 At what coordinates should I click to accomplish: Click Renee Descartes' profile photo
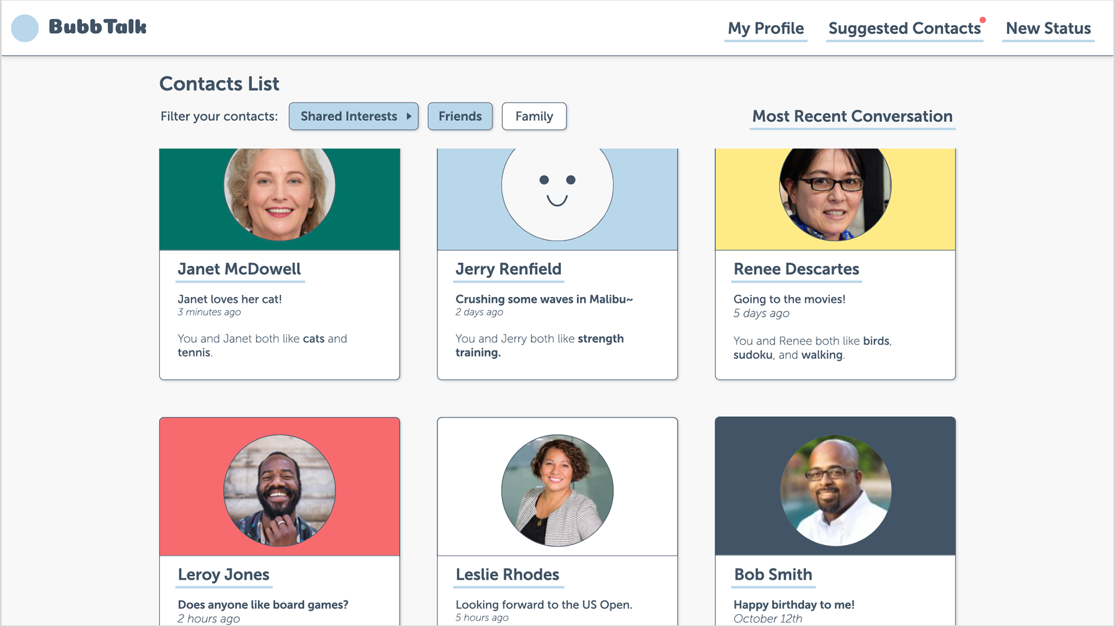(x=835, y=194)
